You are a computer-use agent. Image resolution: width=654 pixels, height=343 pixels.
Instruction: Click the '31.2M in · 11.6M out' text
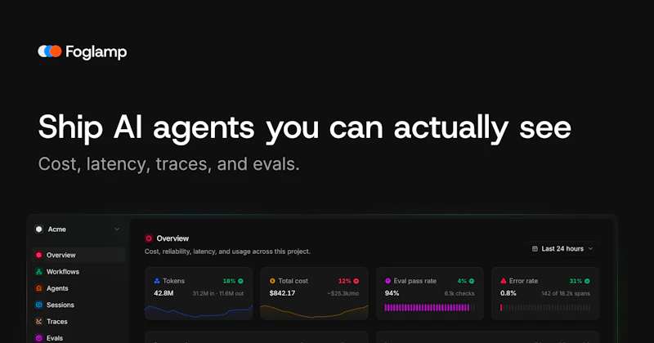(218, 294)
